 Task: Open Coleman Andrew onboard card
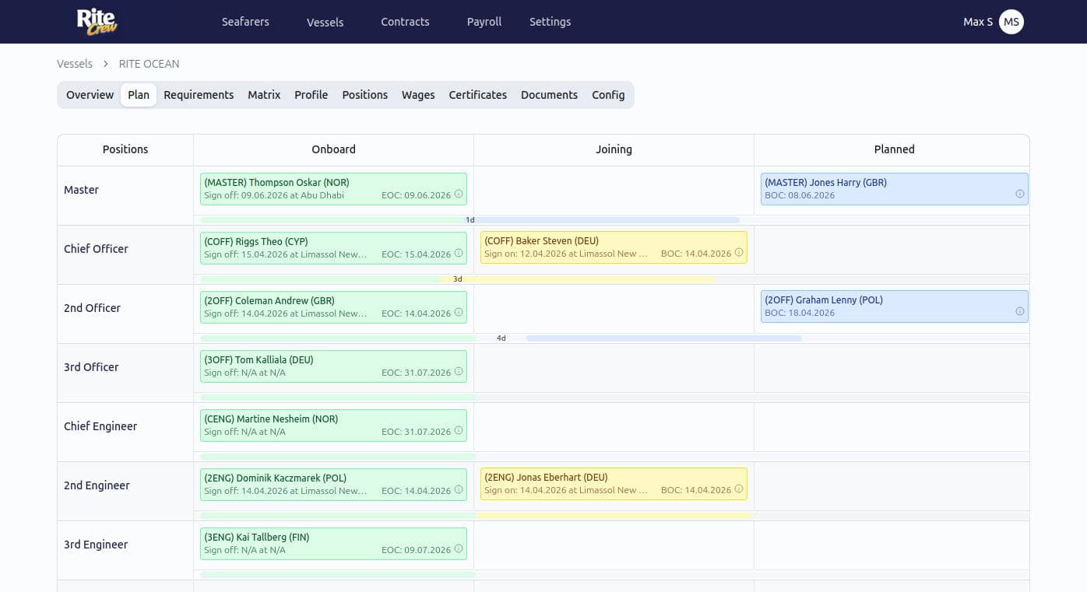[x=333, y=307]
